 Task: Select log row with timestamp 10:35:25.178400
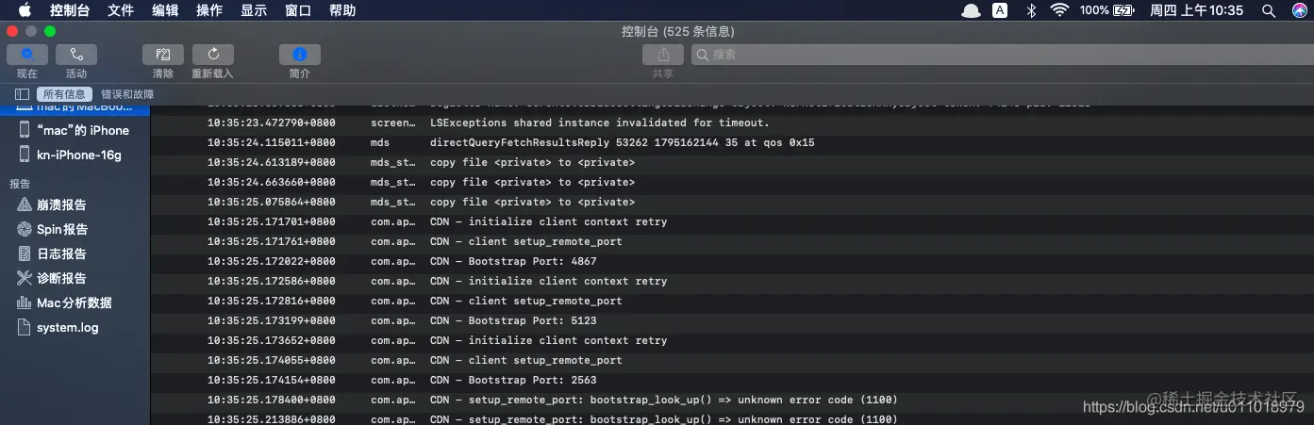click(x=732, y=400)
